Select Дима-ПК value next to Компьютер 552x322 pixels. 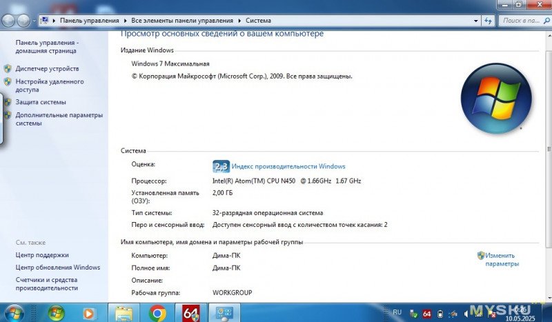click(226, 256)
